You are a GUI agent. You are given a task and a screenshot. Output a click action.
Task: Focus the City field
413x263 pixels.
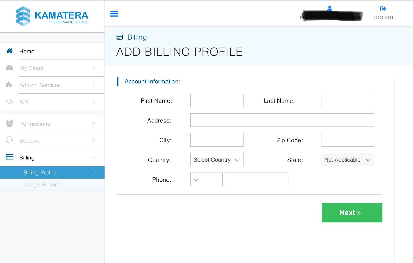click(x=217, y=140)
